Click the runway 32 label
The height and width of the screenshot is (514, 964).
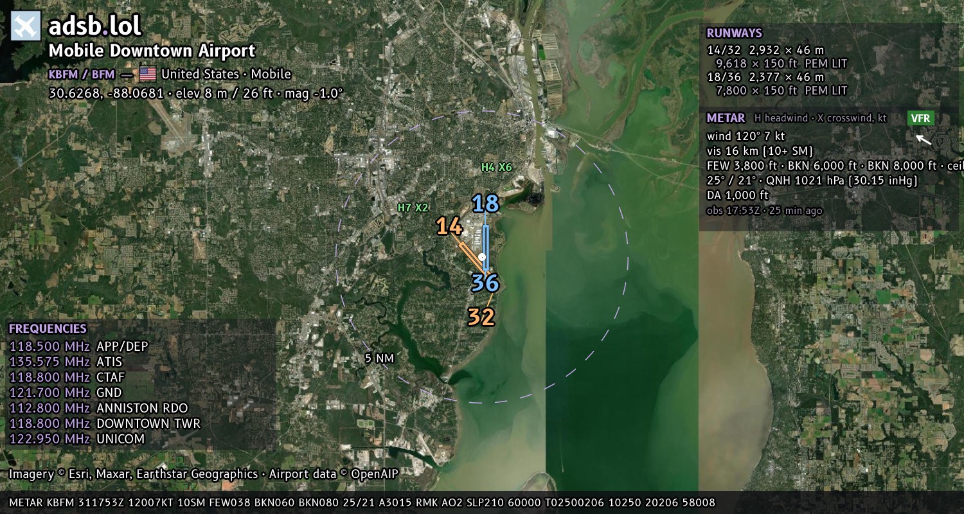[481, 317]
